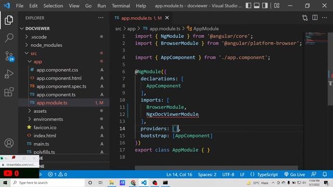Collapse the app folder
Screen dimensions: 333x187
pyautogui.click(x=37, y=62)
